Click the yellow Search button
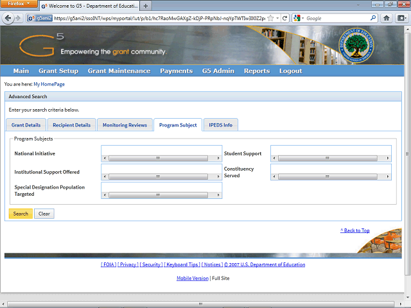The image size is (411, 308). tap(21, 214)
